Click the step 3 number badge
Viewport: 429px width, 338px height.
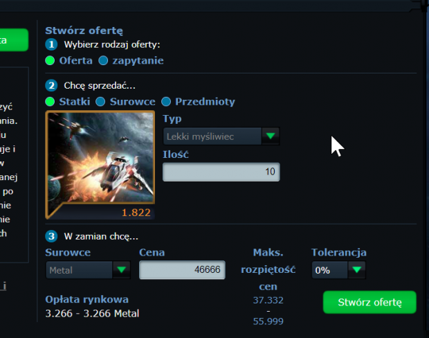[51, 236]
